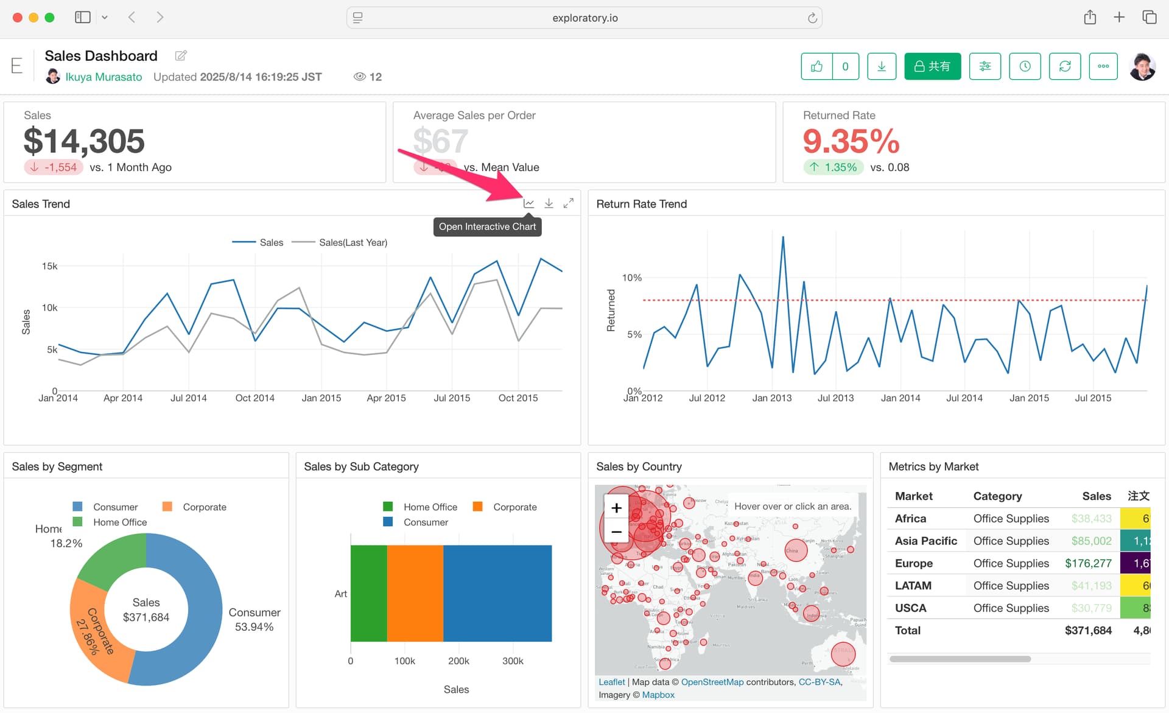1169x713 pixels.
Task: Edit the Sales Dashboard title
Action: [x=181, y=56]
